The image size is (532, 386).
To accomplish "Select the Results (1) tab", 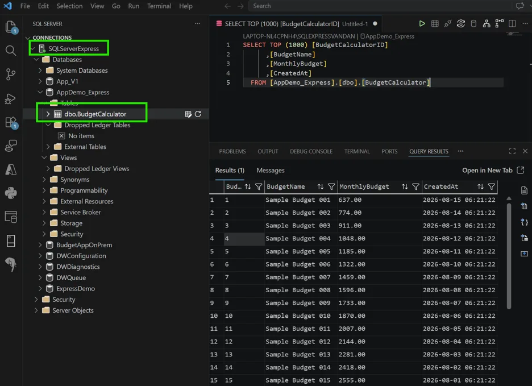I will [230, 171].
